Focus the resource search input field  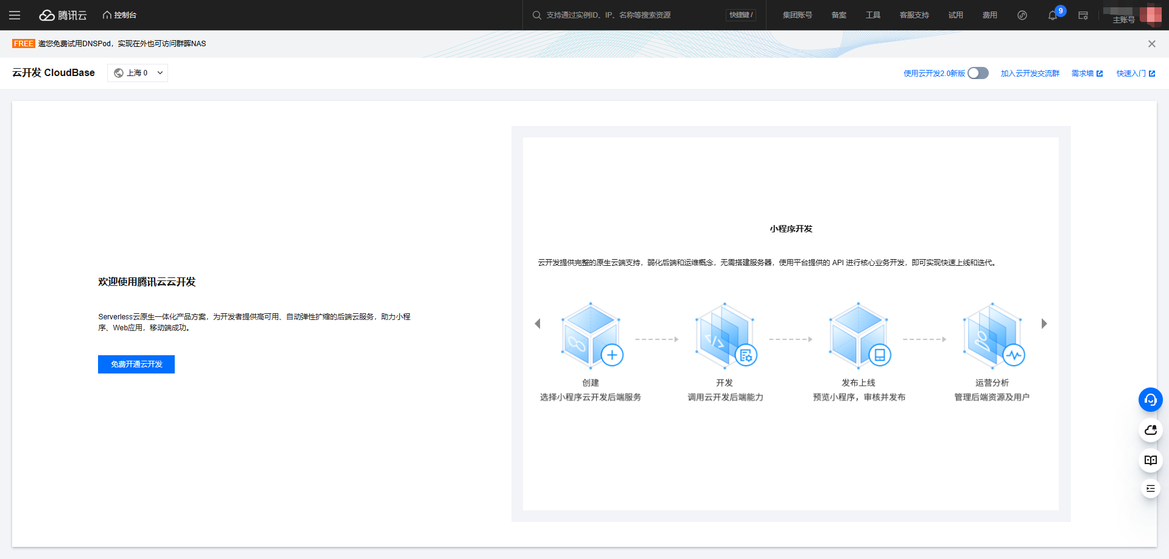coord(632,15)
